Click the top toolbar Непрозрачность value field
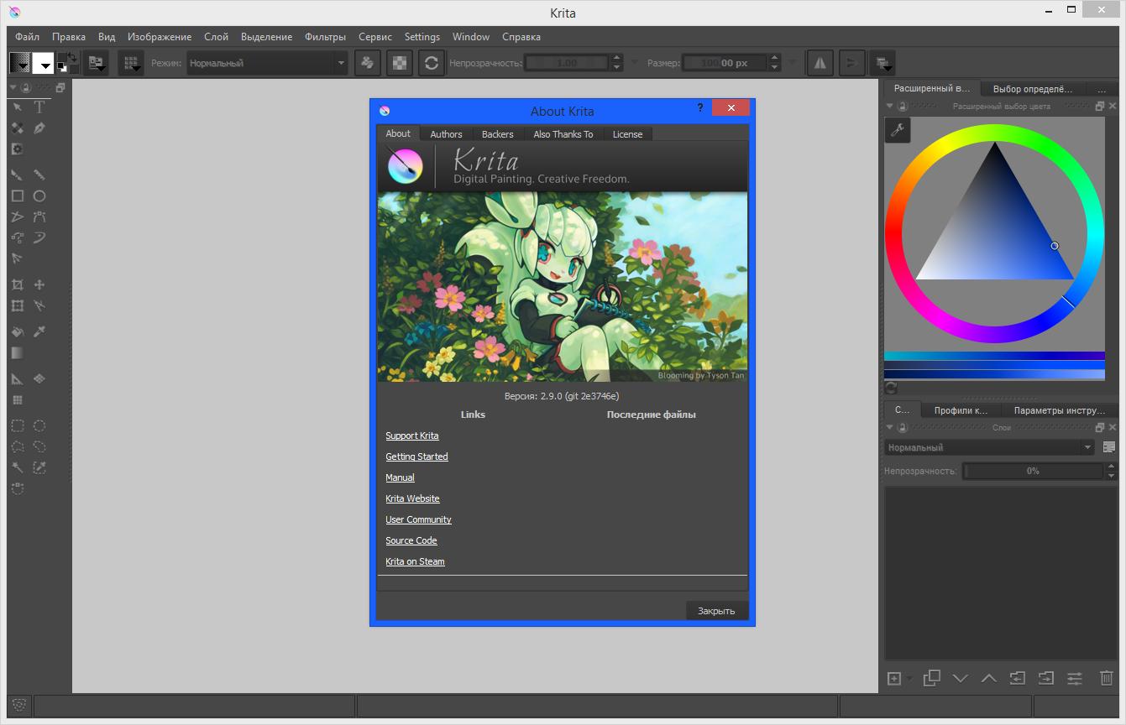The image size is (1126, 725). [567, 63]
